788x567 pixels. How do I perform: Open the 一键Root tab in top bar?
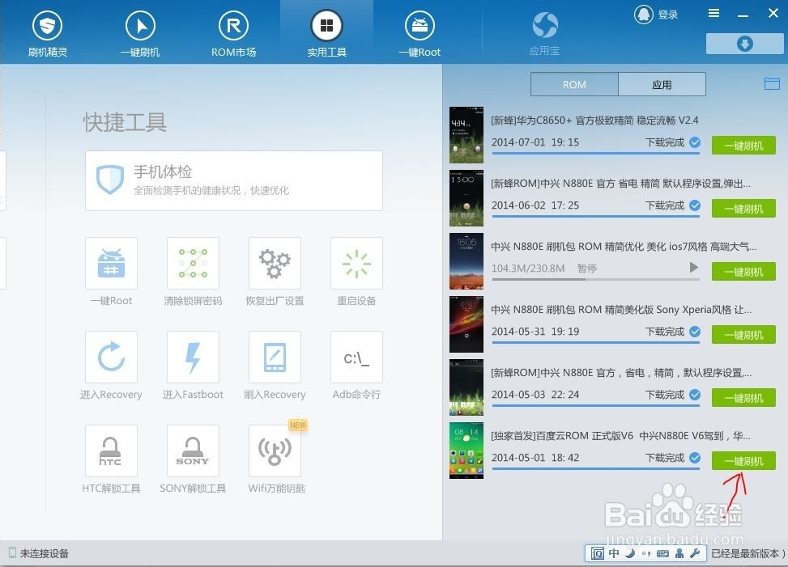pyautogui.click(x=420, y=33)
